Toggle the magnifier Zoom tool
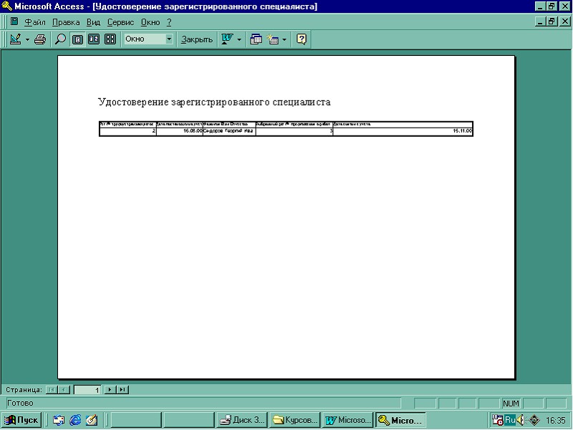This screenshot has height=430, width=573. pos(60,39)
